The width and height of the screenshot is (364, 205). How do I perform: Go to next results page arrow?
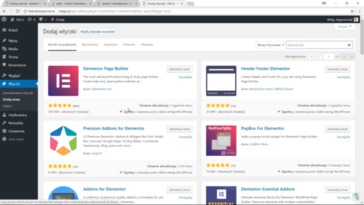click(344, 56)
